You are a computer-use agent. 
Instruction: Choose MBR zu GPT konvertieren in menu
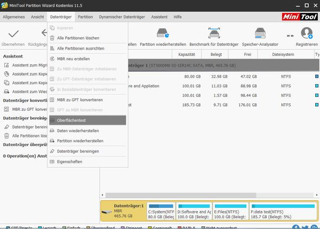click(x=79, y=100)
